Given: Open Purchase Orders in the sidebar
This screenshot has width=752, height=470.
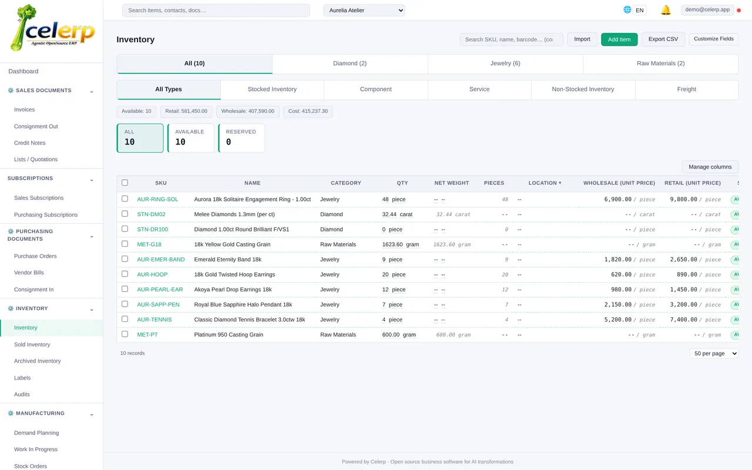Looking at the screenshot, I should [35, 256].
